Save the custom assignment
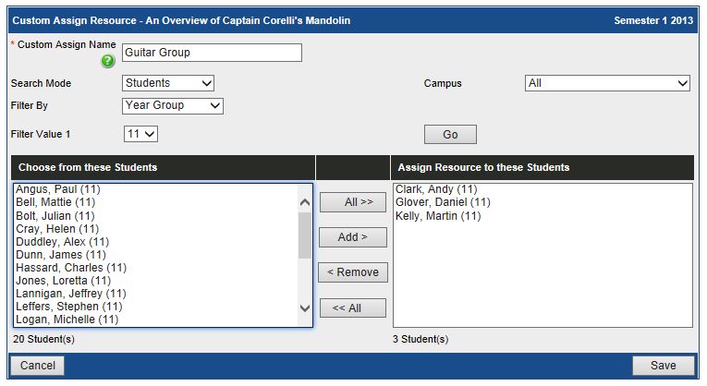Image resolution: width=707 pixels, height=386 pixels. (x=663, y=366)
